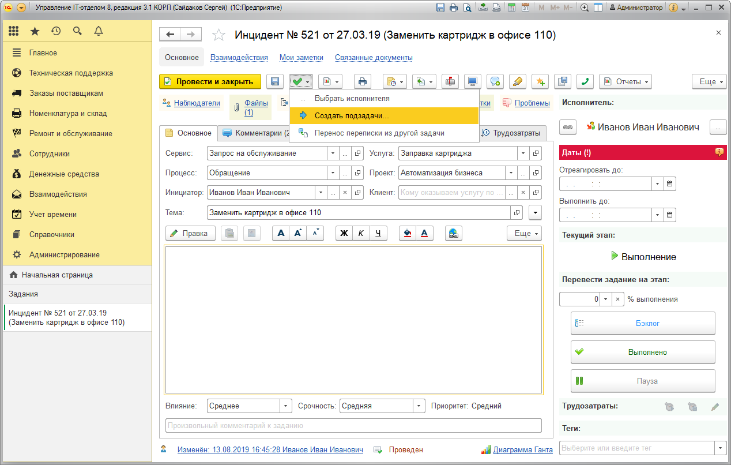Viewport: 731px width, 465px height.
Task: Click the Тема text field
Action: tap(359, 212)
